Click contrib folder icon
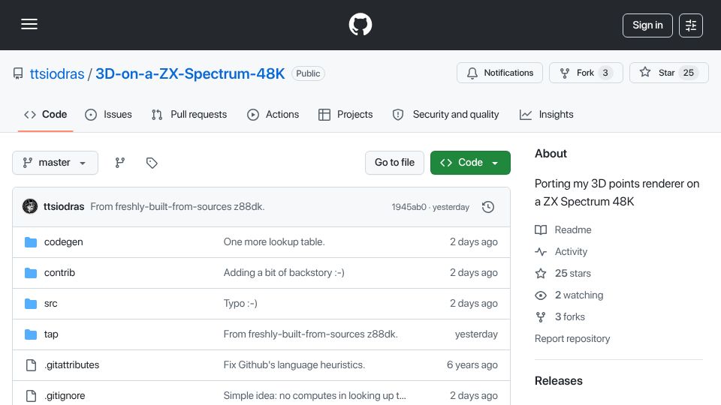 point(31,273)
